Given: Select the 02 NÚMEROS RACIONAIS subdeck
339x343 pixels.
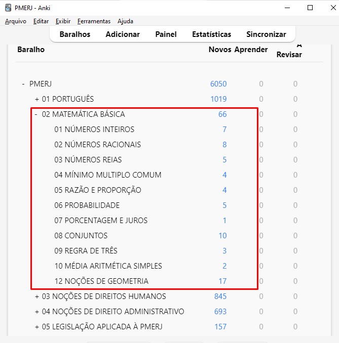Looking at the screenshot, I should [x=97, y=145].
